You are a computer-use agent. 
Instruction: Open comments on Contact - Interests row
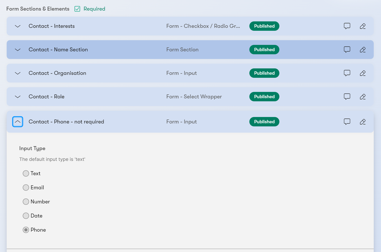pos(347,26)
